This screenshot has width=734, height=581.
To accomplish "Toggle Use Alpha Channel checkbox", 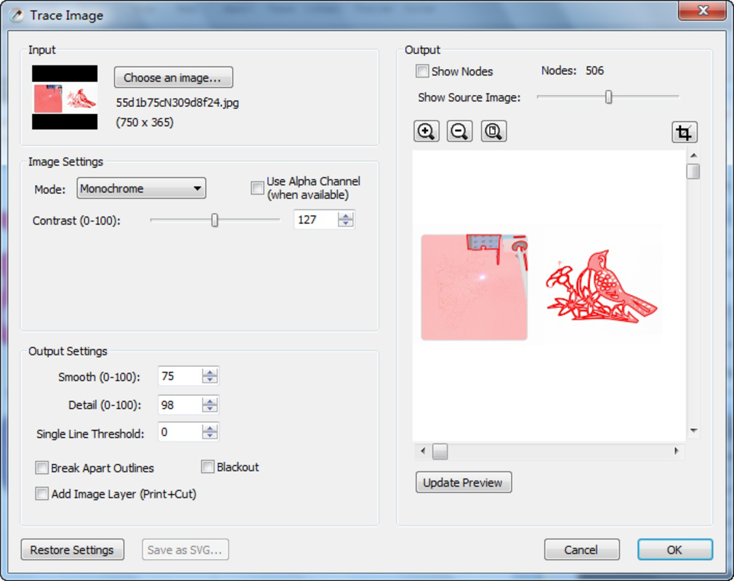I will 257,188.
